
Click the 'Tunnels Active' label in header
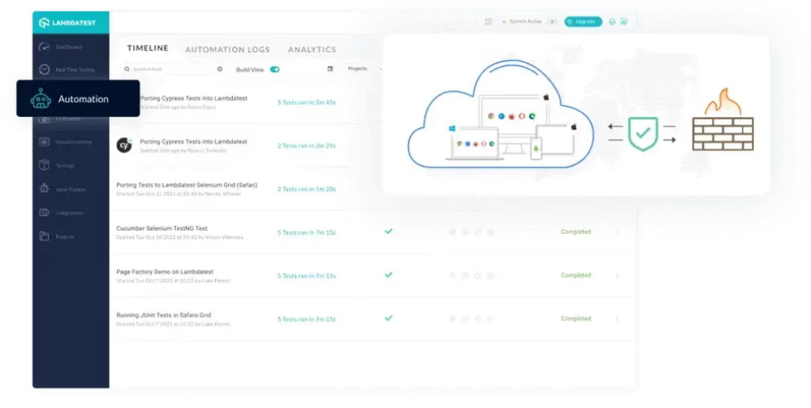click(525, 21)
